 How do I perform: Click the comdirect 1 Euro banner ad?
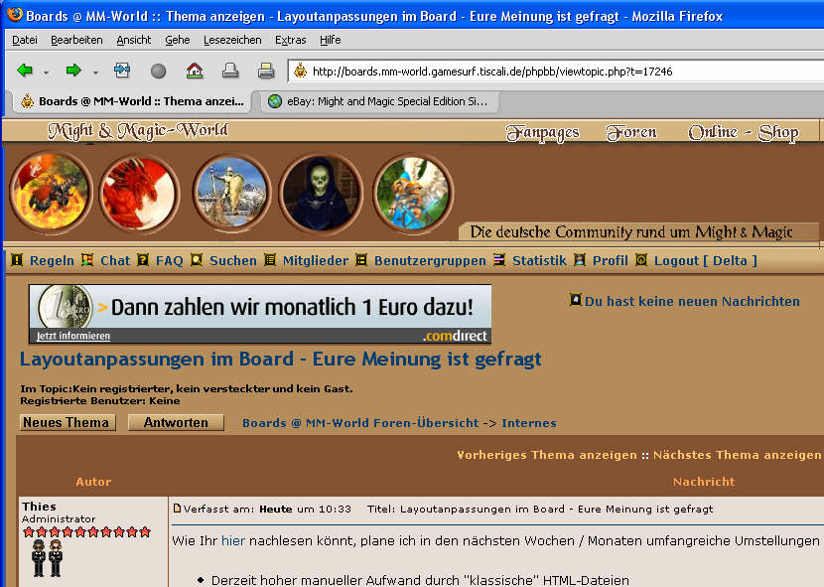260,314
